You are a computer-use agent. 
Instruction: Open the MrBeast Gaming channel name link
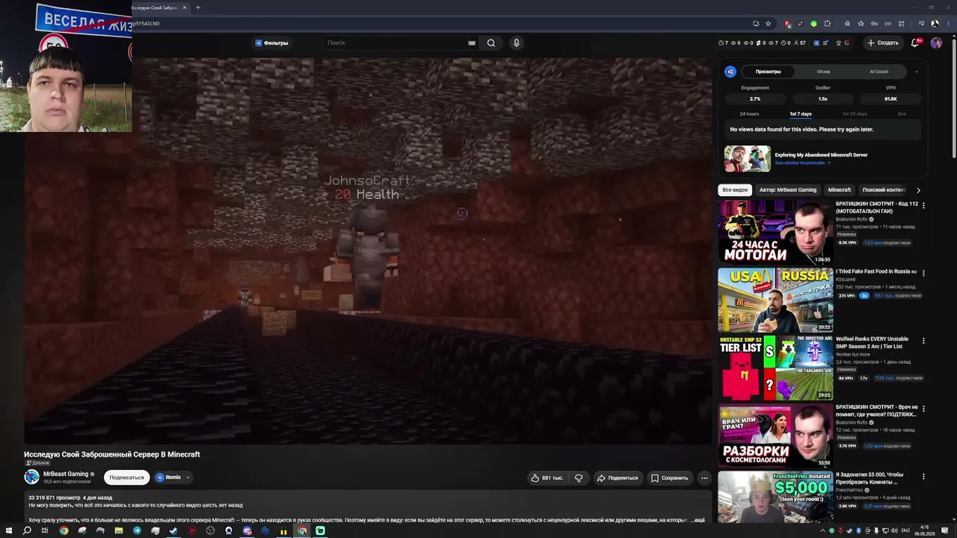tap(66, 474)
